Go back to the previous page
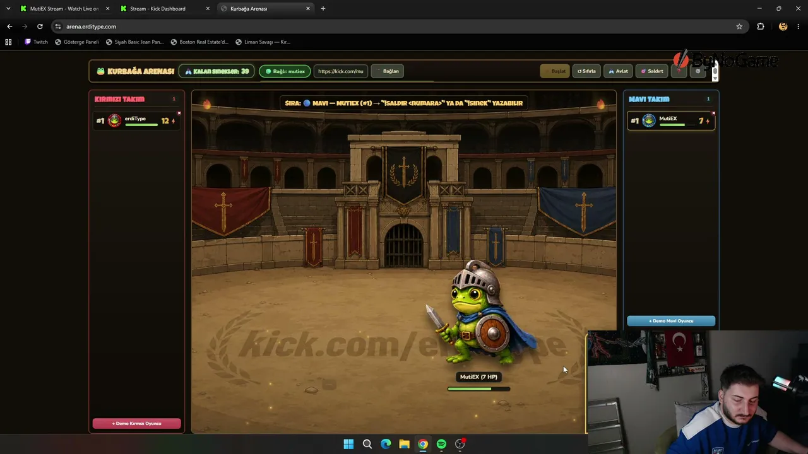Image resolution: width=808 pixels, height=454 pixels. point(9,26)
